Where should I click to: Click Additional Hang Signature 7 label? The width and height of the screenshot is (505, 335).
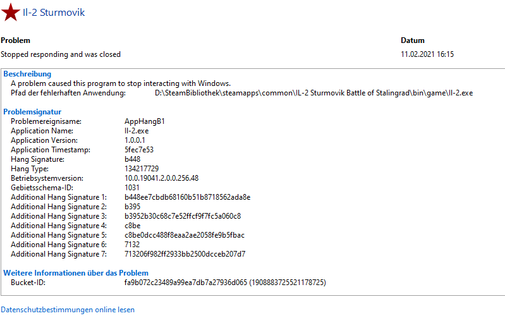[59, 254]
